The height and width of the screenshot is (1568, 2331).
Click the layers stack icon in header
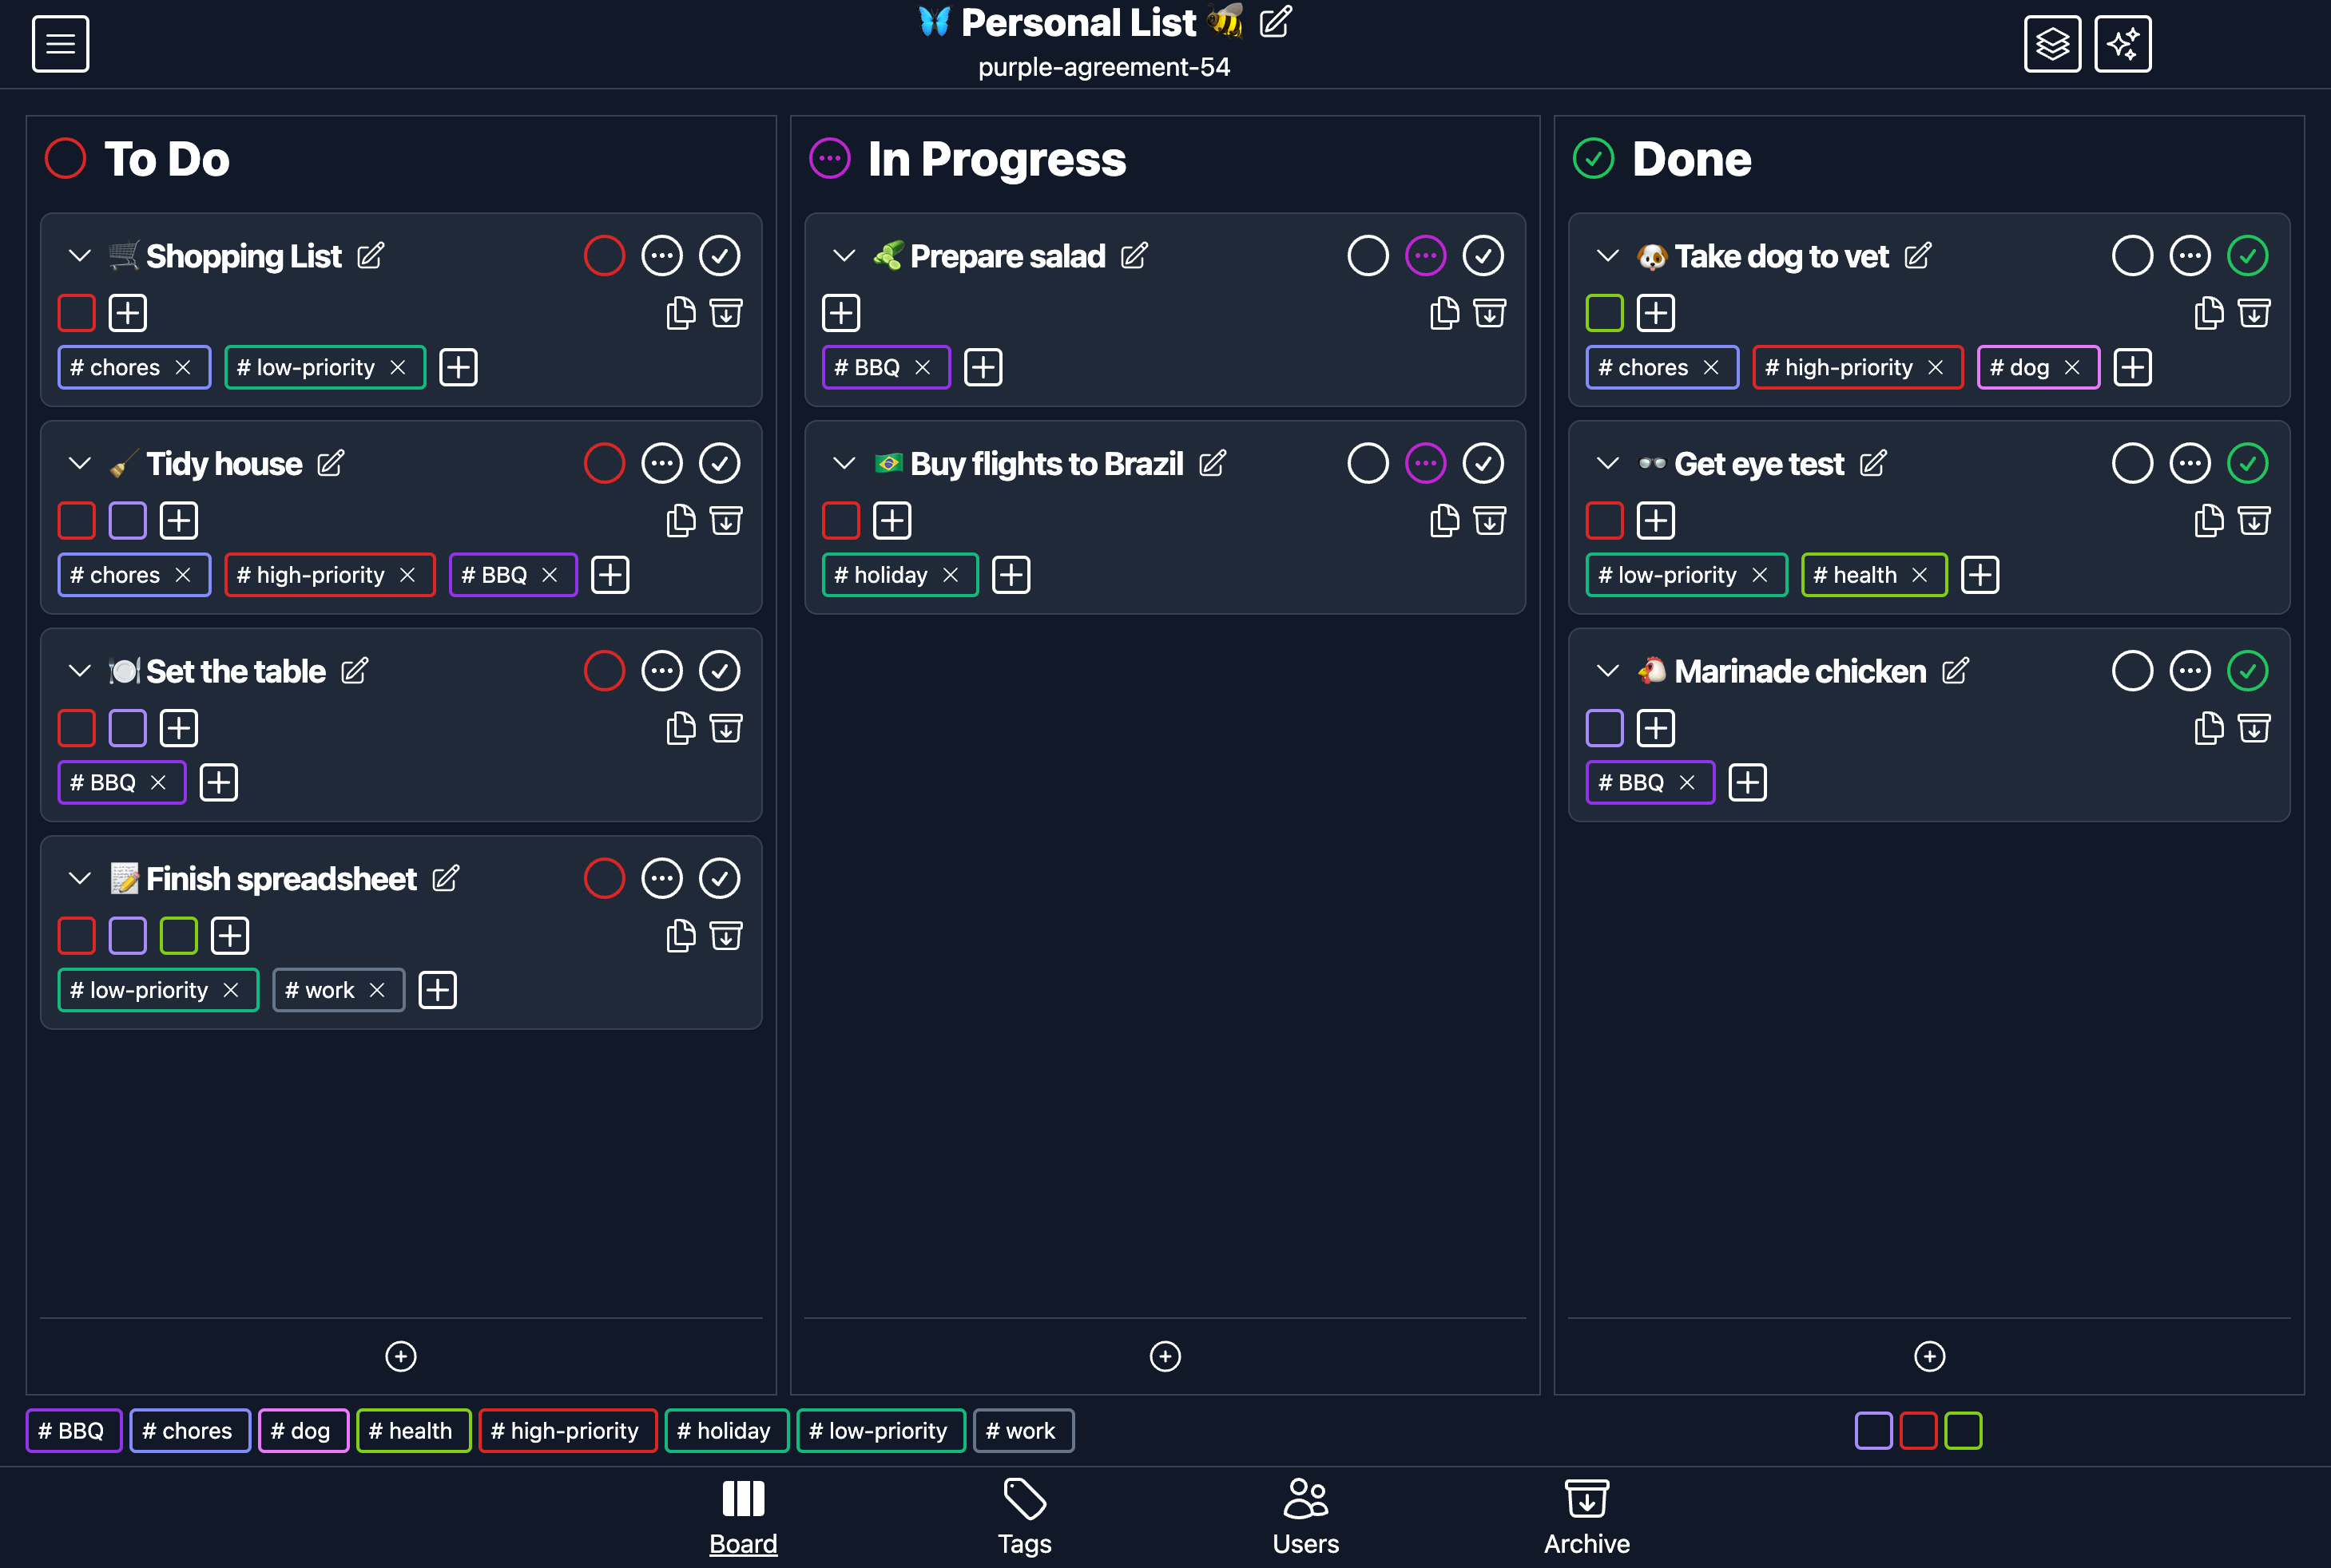coord(2052,44)
